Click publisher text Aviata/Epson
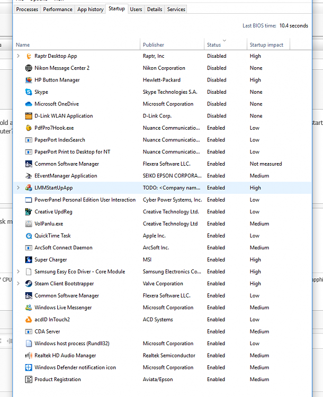Screen dimensions: 323x397 (x=158, y=380)
